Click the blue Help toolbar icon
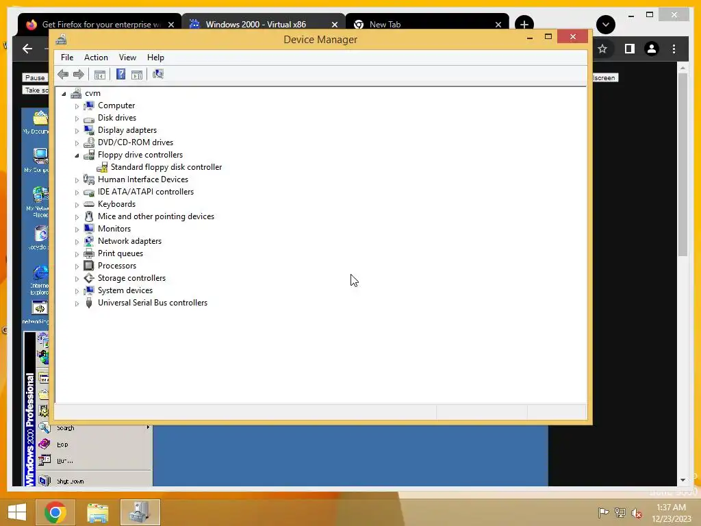 point(120,74)
